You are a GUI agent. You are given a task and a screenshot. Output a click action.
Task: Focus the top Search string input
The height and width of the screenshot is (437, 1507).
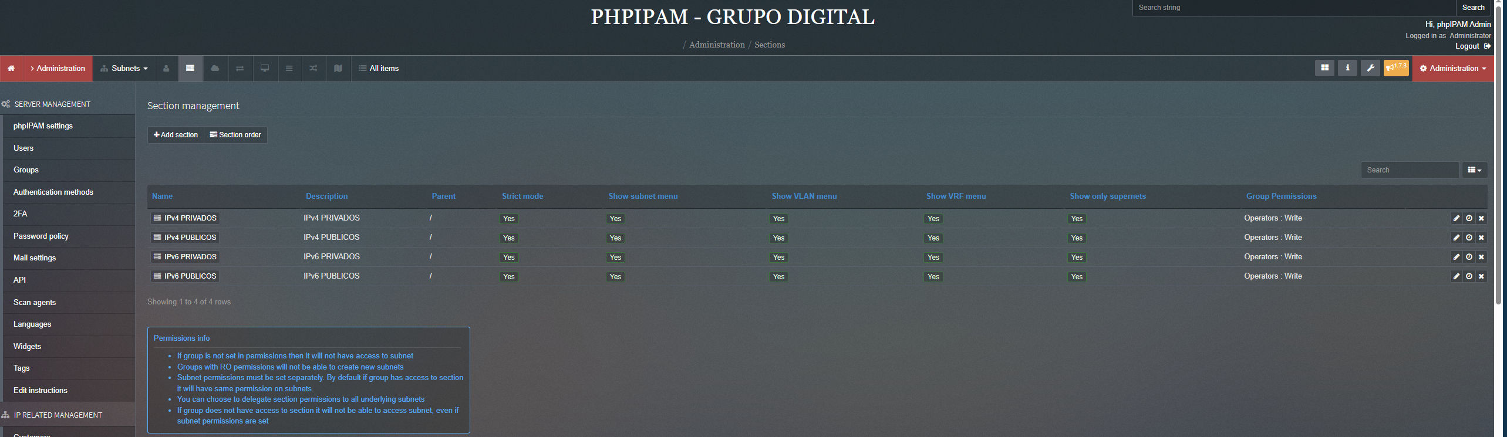(1294, 8)
